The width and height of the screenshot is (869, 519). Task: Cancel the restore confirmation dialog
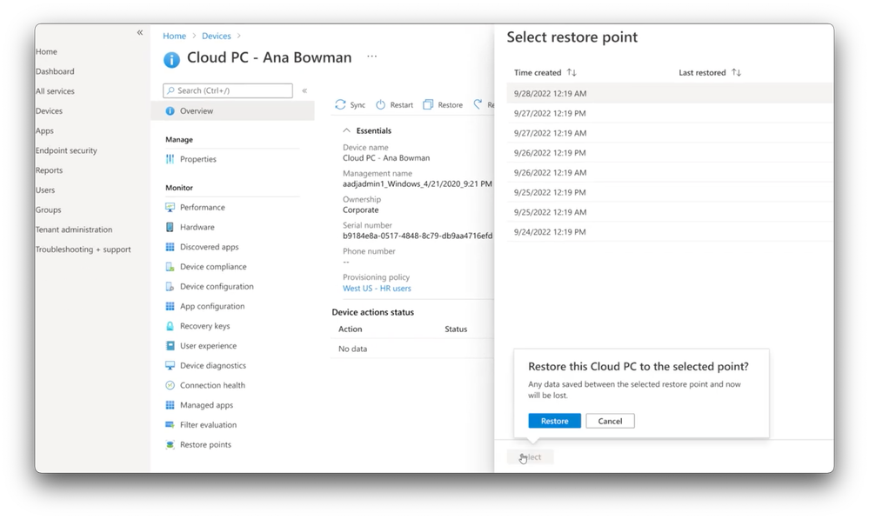[x=610, y=421]
